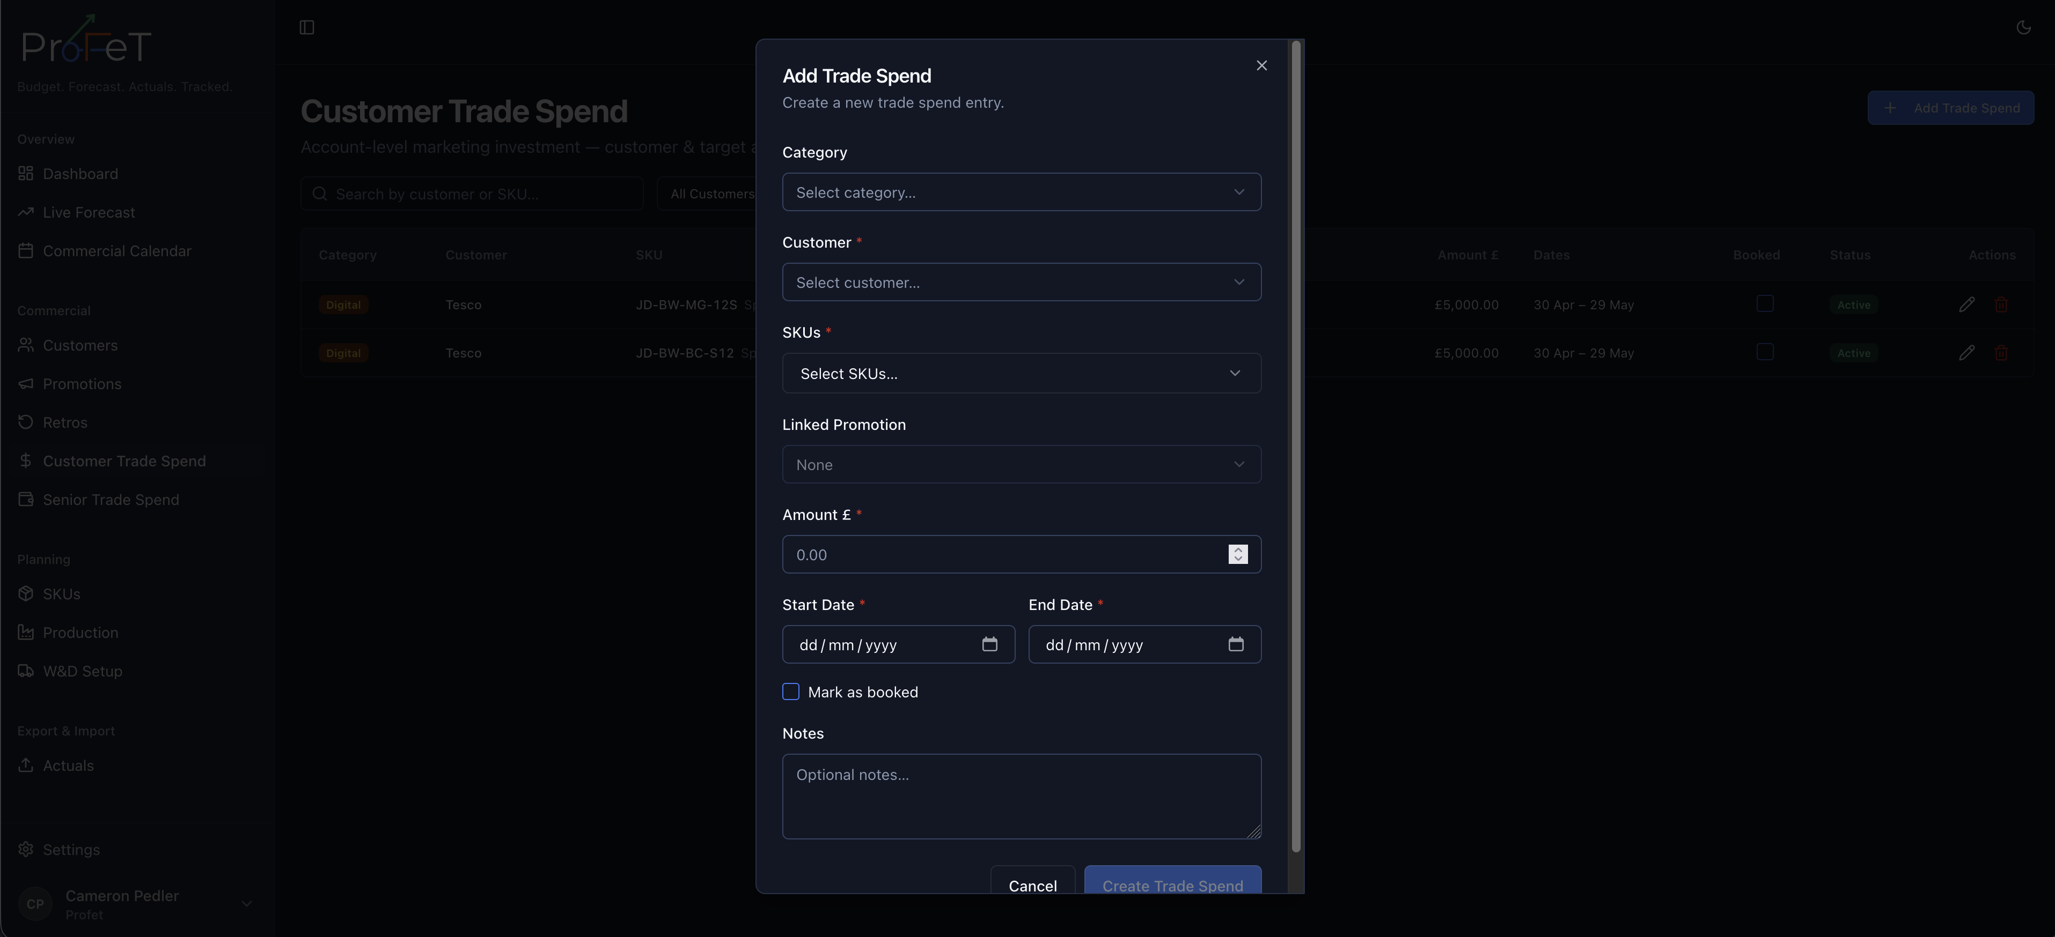Click the W&D Setup truck icon

pyautogui.click(x=26, y=671)
